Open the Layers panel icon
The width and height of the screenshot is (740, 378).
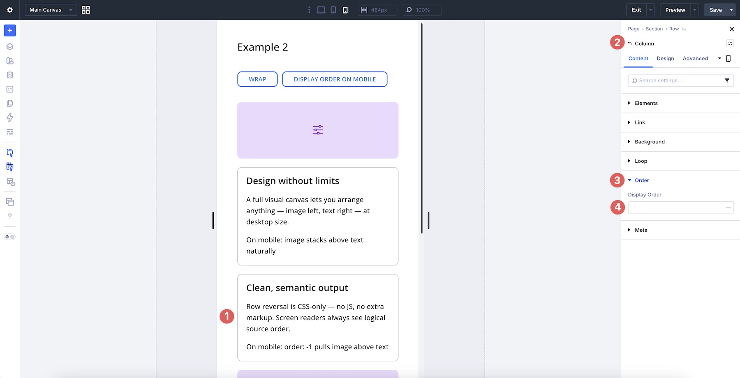[x=10, y=47]
